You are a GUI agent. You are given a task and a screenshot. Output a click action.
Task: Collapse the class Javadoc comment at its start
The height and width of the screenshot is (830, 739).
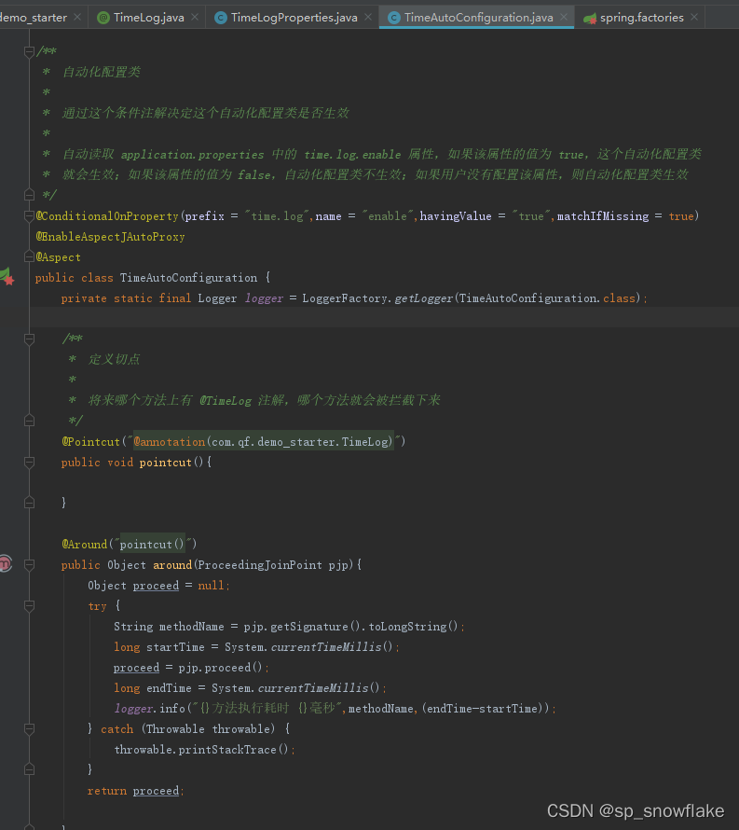click(29, 51)
